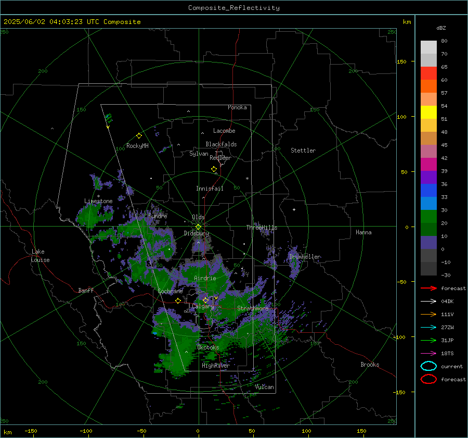Select the blue 33-36 dBZ swatch

(x=428, y=191)
